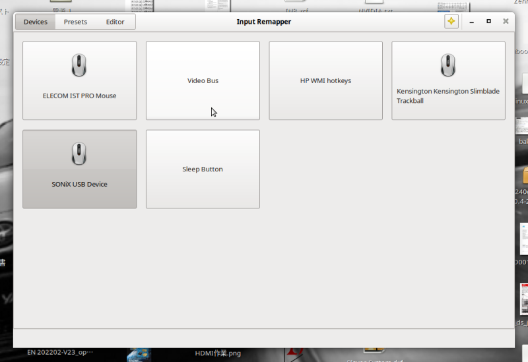Screen dimensions: 528x362
Task: Minimize the Input Remapper window
Action: [x=472, y=22]
